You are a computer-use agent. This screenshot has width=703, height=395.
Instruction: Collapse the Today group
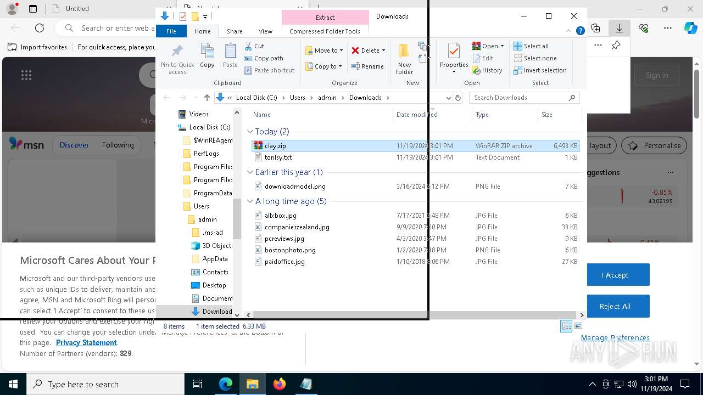250,132
